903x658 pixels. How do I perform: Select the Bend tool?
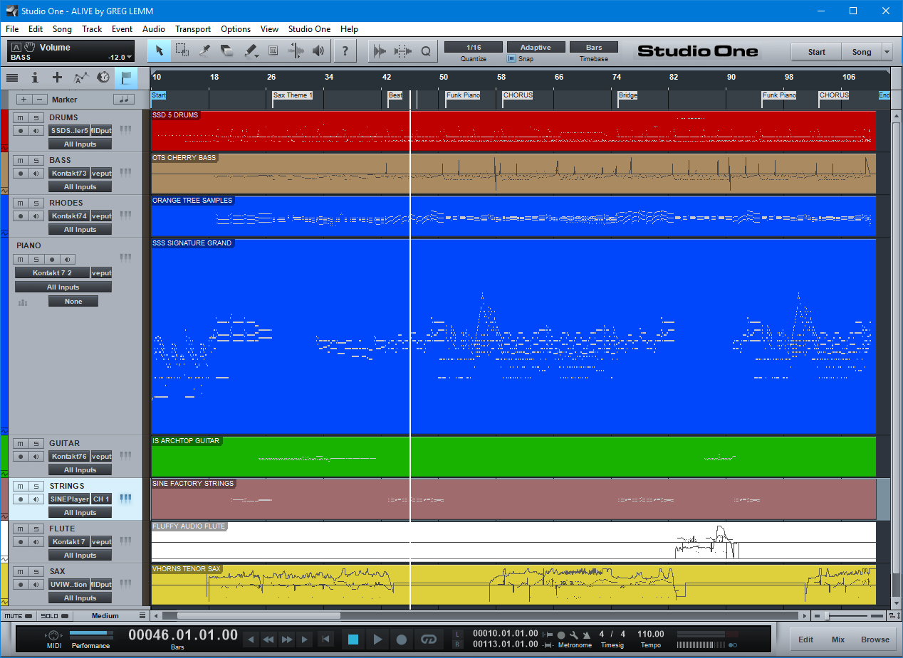(x=296, y=51)
